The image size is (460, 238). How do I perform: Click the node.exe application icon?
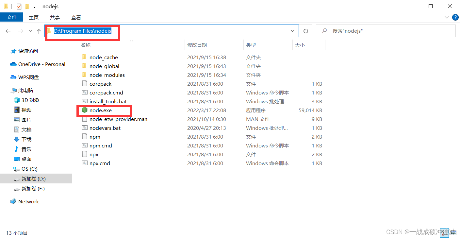click(x=84, y=110)
